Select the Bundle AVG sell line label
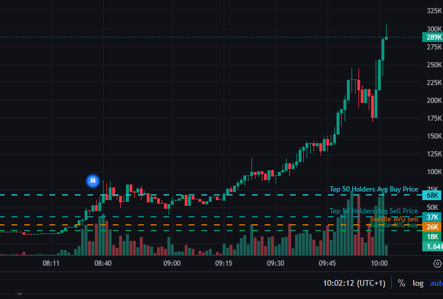Viewport: 443px width, 299px height. 394,219
